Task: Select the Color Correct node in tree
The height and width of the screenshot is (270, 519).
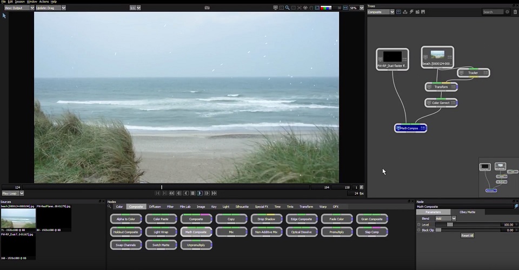Action: click(441, 103)
